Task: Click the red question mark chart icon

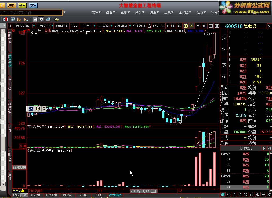Action: 6,19
